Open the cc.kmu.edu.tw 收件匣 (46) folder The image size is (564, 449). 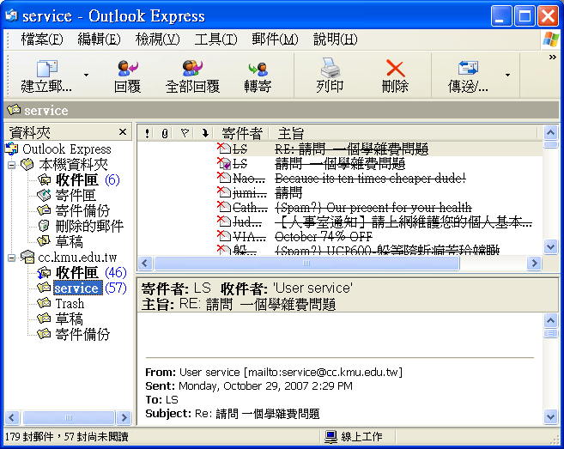76,273
